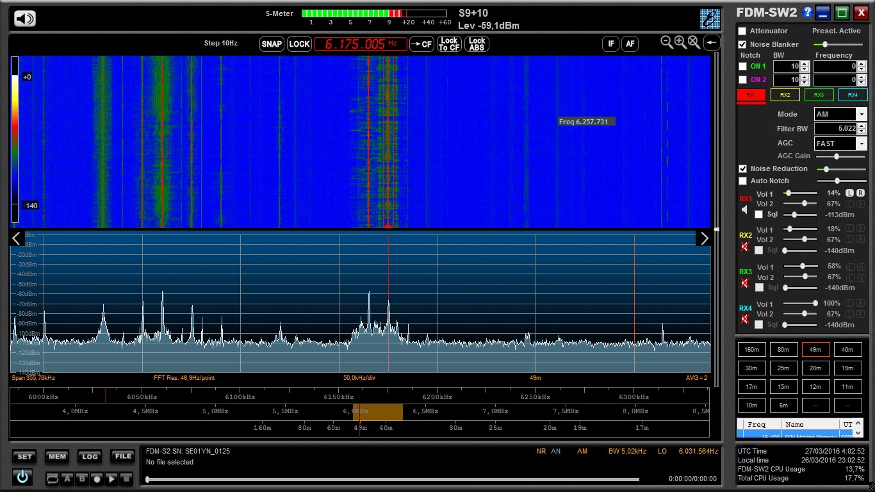Select the 40m band button
The image size is (875, 492).
click(847, 350)
